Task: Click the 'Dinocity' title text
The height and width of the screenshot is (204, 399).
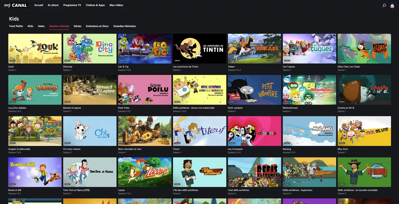Action: [x=68, y=67]
